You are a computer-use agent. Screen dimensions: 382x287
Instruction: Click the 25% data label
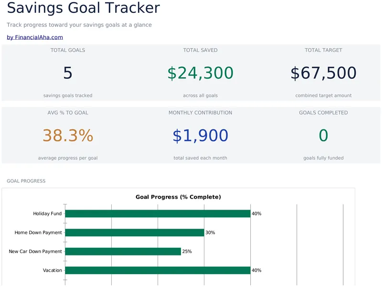187,252
